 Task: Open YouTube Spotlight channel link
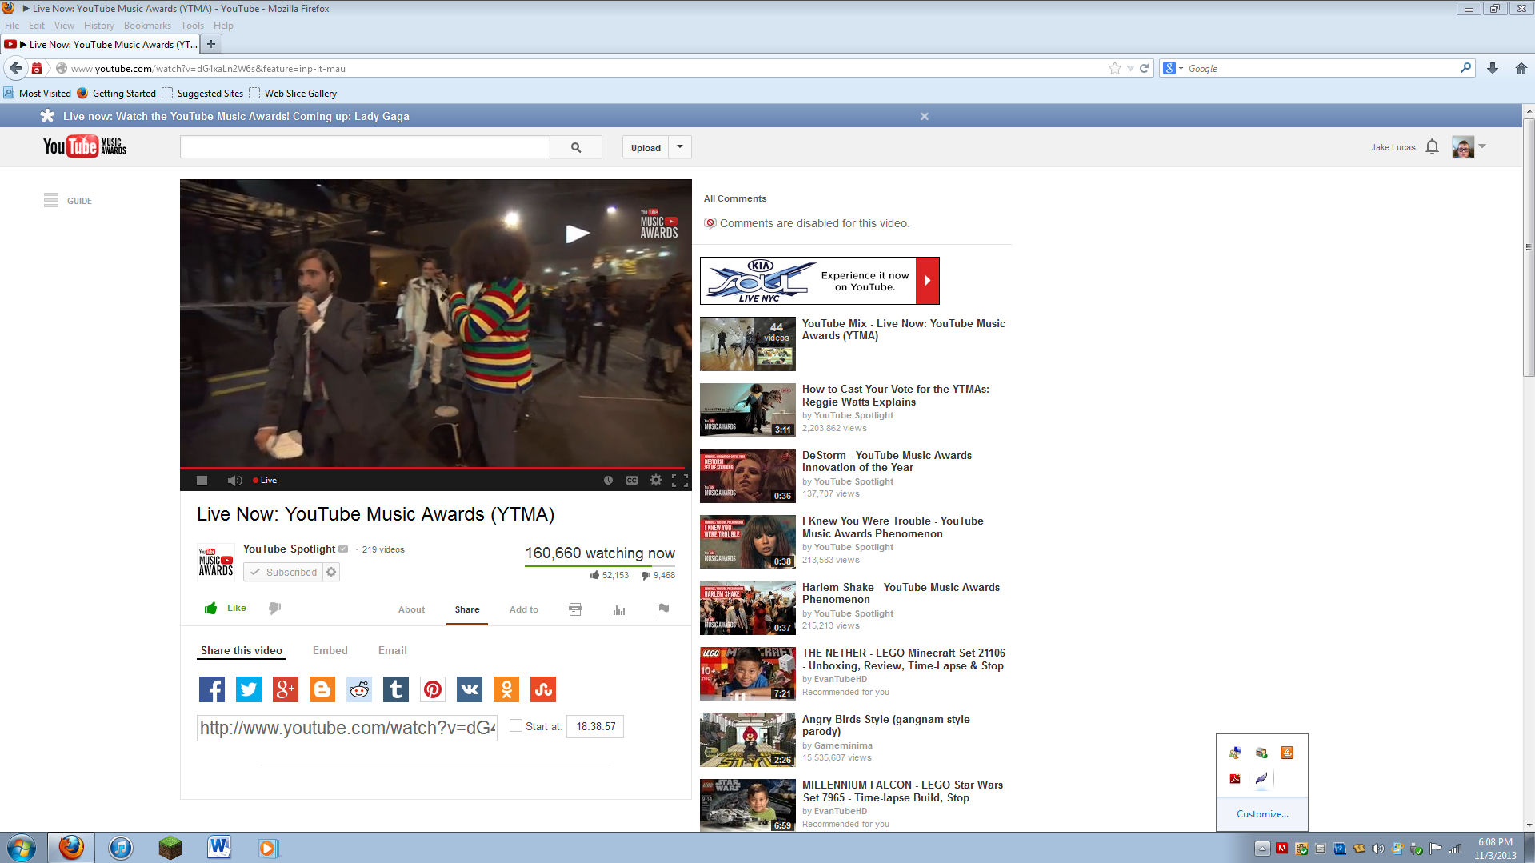click(290, 549)
